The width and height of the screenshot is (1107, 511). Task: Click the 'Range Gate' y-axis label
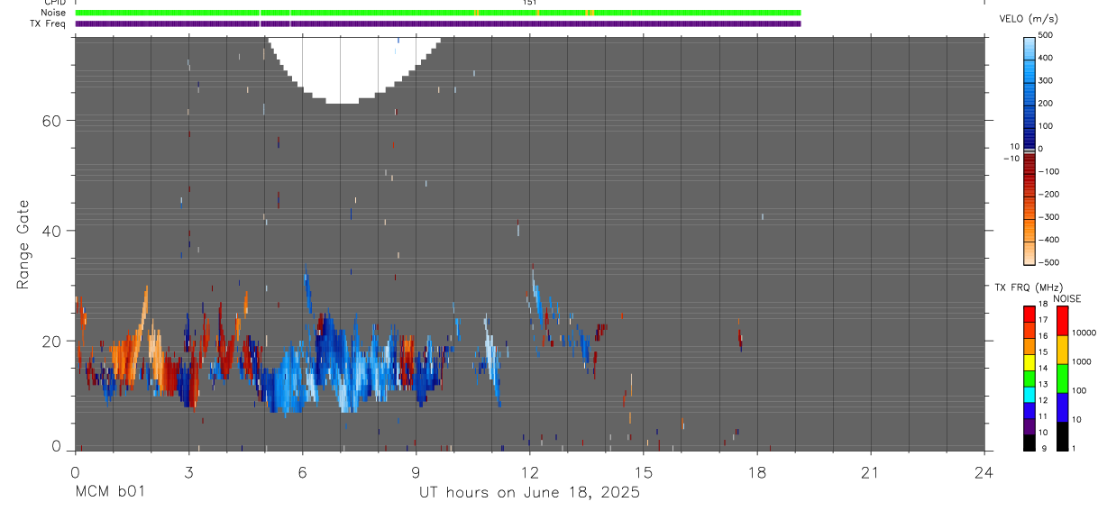(x=23, y=244)
